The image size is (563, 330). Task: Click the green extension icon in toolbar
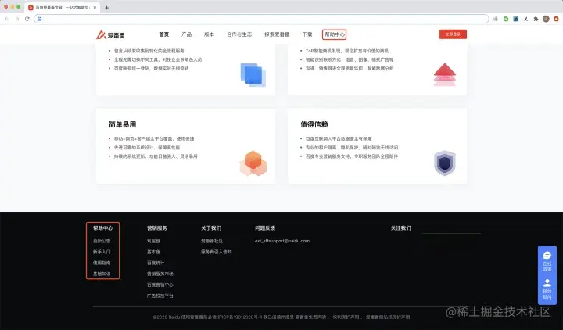506,19
